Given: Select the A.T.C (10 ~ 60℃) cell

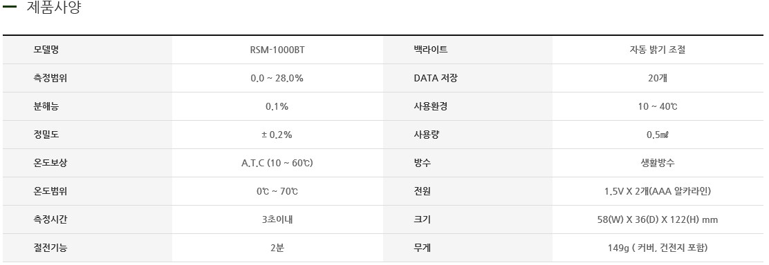Looking at the screenshot, I should click(x=277, y=163).
